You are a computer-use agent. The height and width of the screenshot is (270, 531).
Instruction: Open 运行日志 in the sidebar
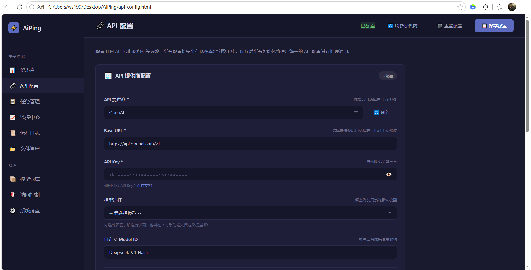(x=43, y=133)
